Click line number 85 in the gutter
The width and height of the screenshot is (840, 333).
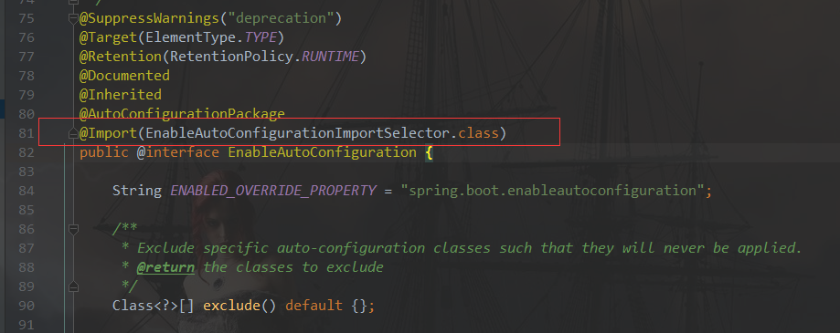pyautogui.click(x=27, y=210)
